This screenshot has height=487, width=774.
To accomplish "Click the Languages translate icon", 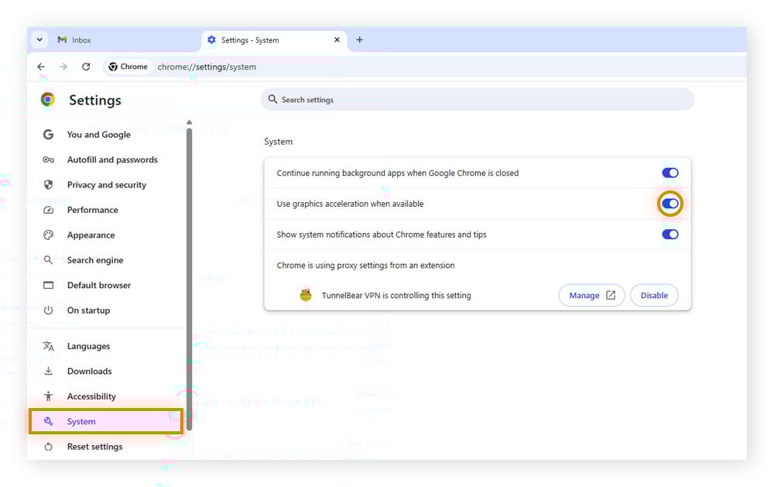I will 49,346.
